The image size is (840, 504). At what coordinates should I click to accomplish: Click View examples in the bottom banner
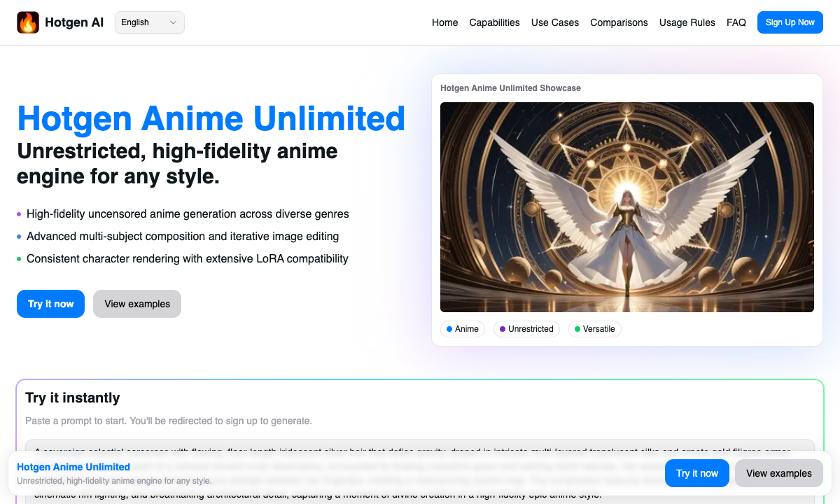(778, 473)
